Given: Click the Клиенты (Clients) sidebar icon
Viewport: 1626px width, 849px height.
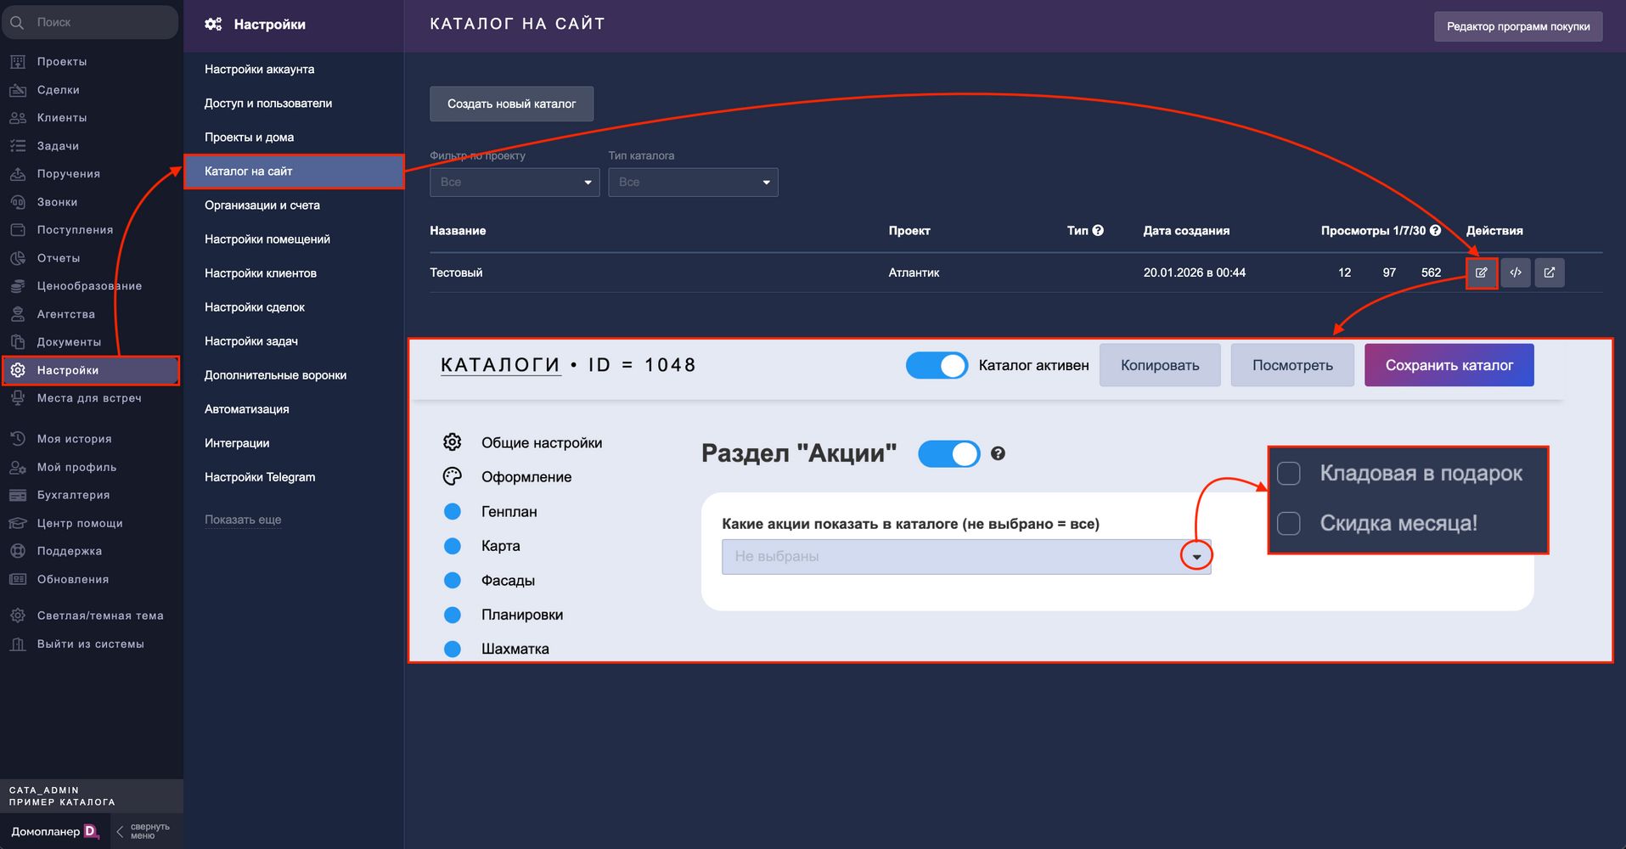Looking at the screenshot, I should [18, 117].
